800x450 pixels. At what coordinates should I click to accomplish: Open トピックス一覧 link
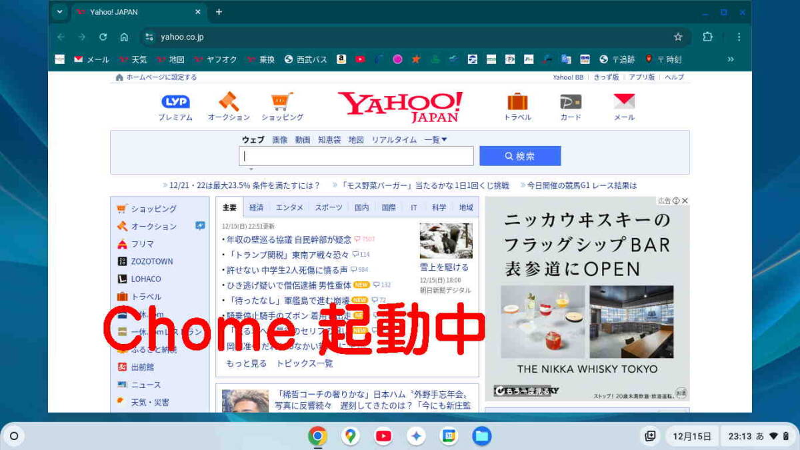tap(305, 363)
